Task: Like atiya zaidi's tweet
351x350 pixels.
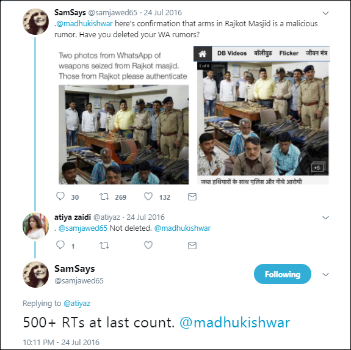Action: coord(148,245)
